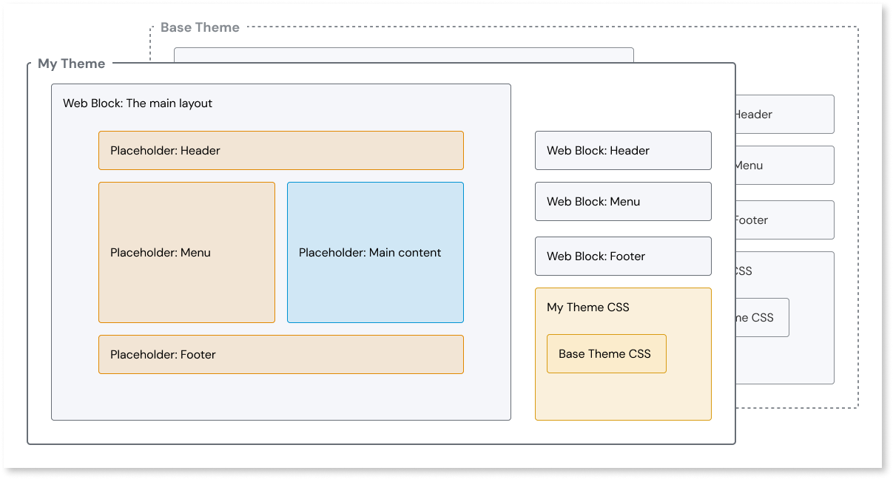Screen dimensions: 893x479
Task: Expand the Base Theme dashed frame
Action: [x=200, y=27]
